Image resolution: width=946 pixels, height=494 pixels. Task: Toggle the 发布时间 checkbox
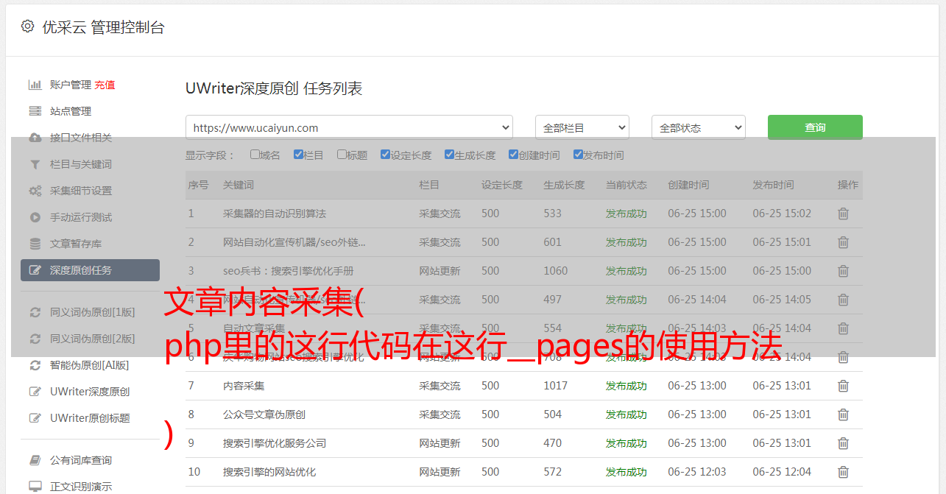point(578,155)
